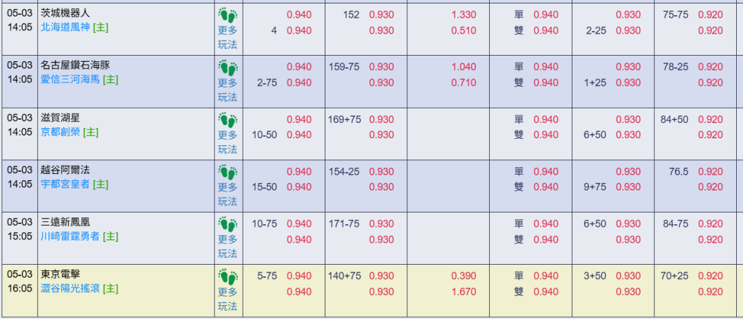Image resolution: width=743 pixels, height=319 pixels.
Task: Open 更多玩法 for 東京電擊 match
Action: coord(228,298)
